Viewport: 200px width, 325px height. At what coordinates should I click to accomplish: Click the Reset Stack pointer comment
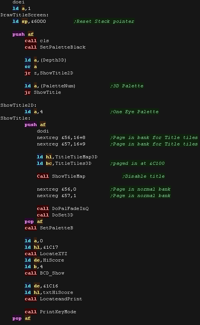click(104, 21)
